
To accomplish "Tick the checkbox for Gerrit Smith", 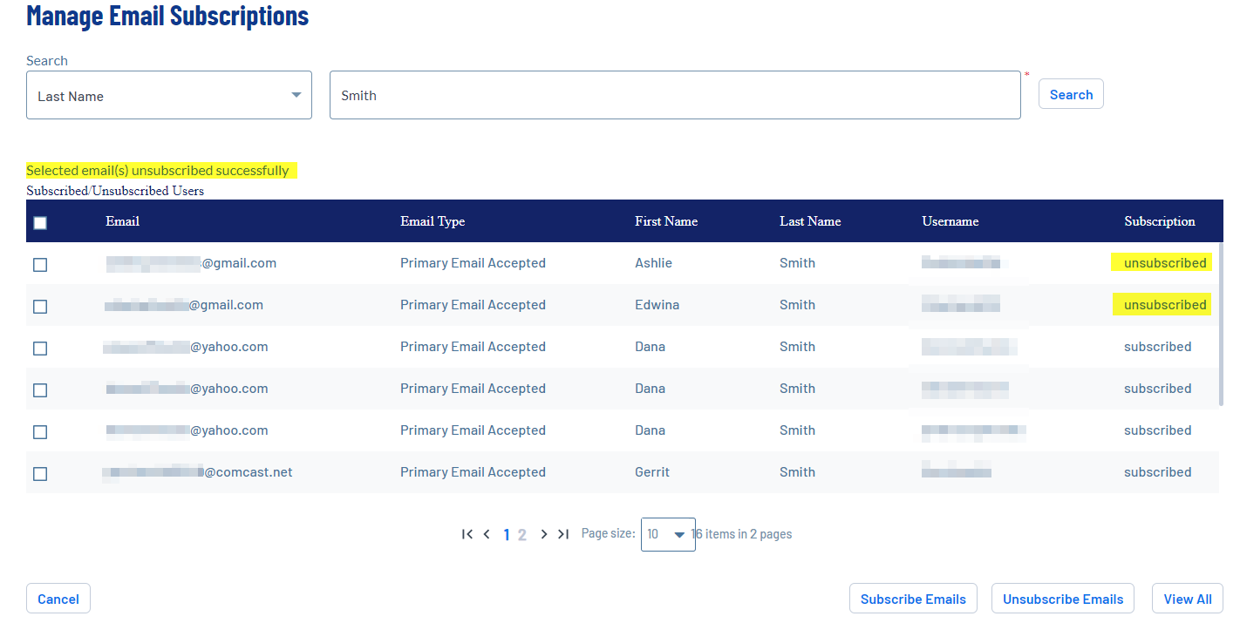I will (x=40, y=474).
